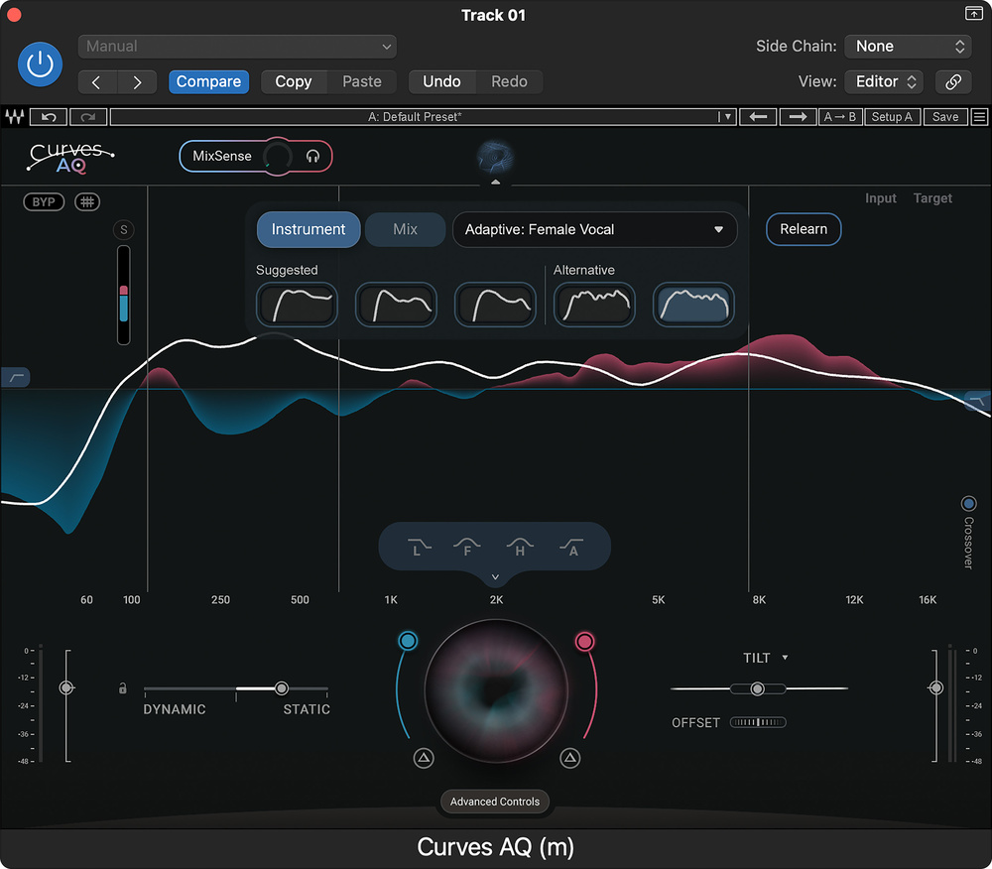992x869 pixels.
Task: Click the Waves undo arrow icon
Action: click(49, 117)
